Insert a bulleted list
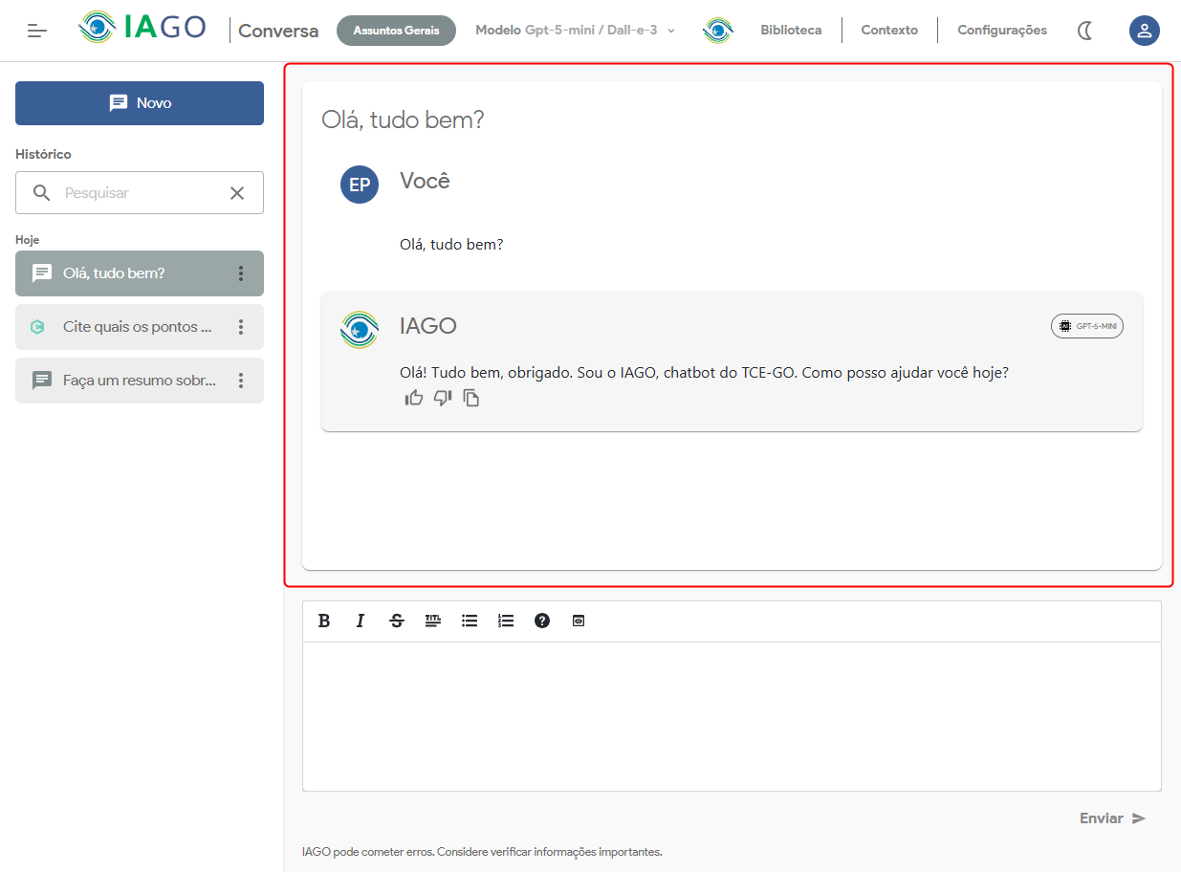1181x872 pixels. [470, 621]
